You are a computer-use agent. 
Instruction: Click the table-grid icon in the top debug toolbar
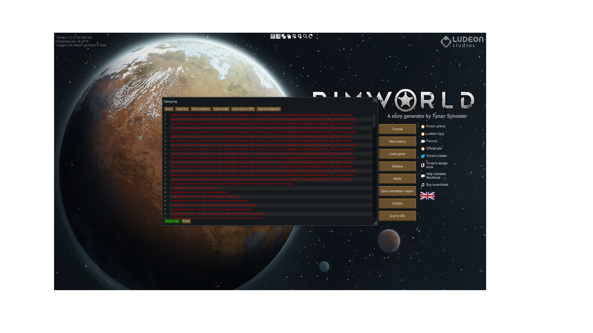[278, 36]
